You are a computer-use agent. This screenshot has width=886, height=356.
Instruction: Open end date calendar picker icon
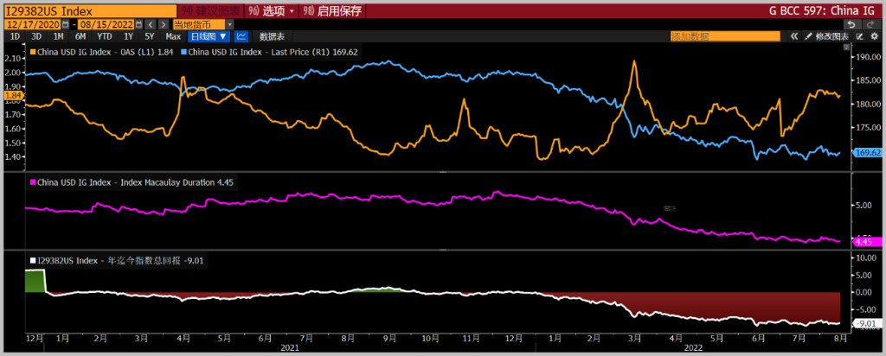[x=138, y=25]
